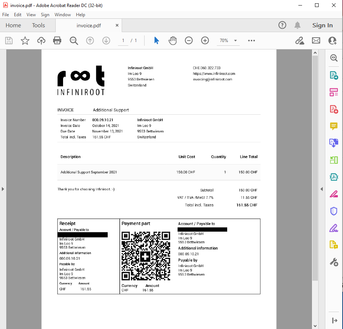This screenshot has width=343, height=329.
Task: Click the zoom out minus button
Action: click(x=189, y=41)
